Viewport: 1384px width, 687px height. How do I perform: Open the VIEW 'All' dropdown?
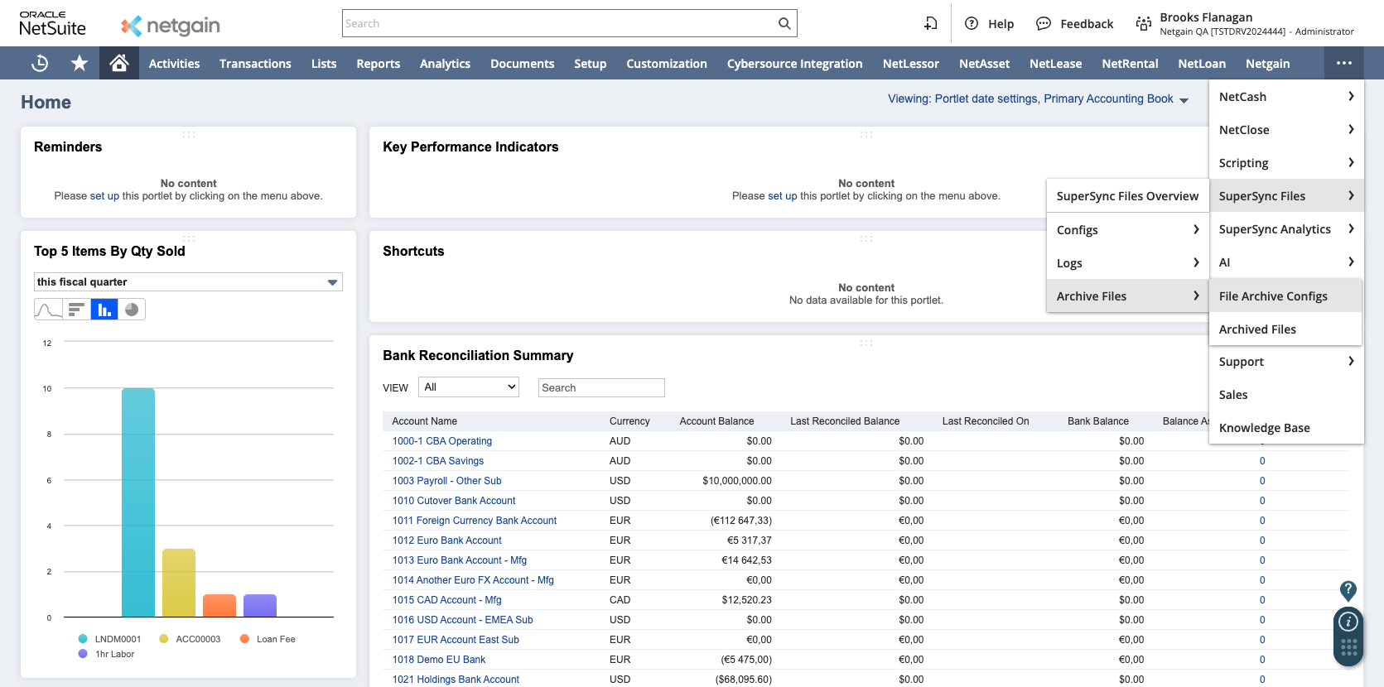(469, 387)
